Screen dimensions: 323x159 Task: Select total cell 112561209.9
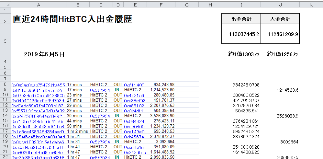pyautogui.click(x=280, y=34)
